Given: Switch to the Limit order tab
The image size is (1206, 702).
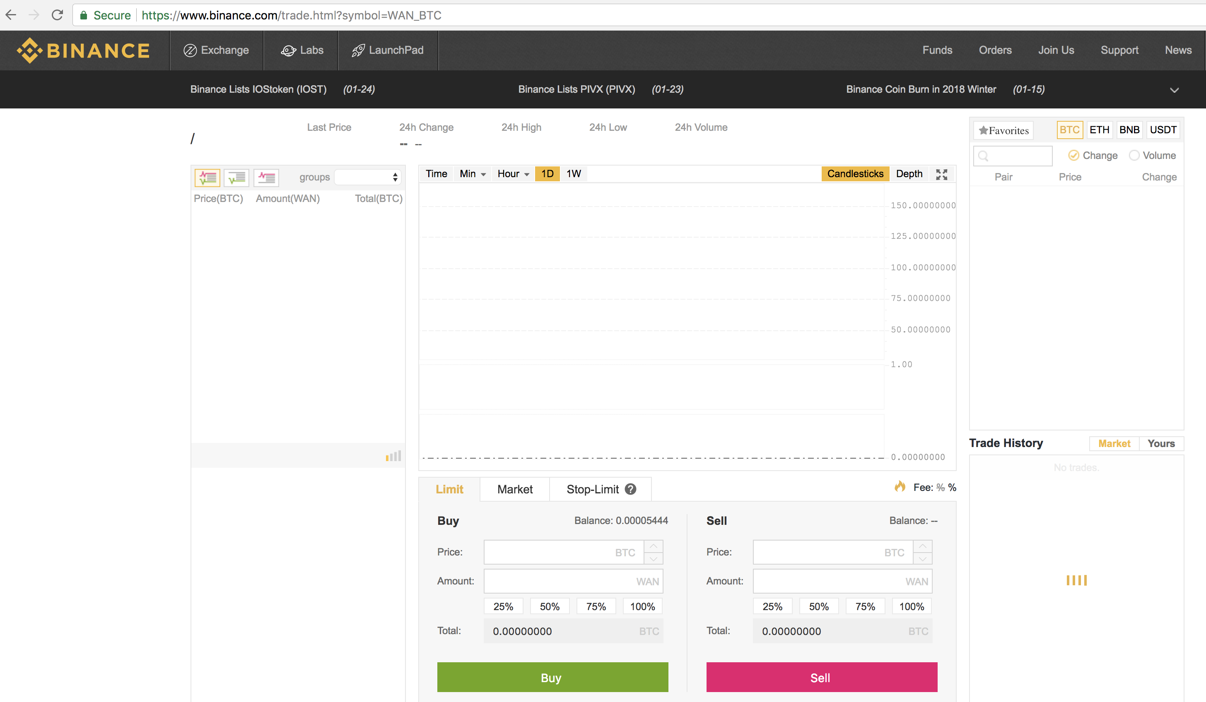Looking at the screenshot, I should tap(449, 489).
